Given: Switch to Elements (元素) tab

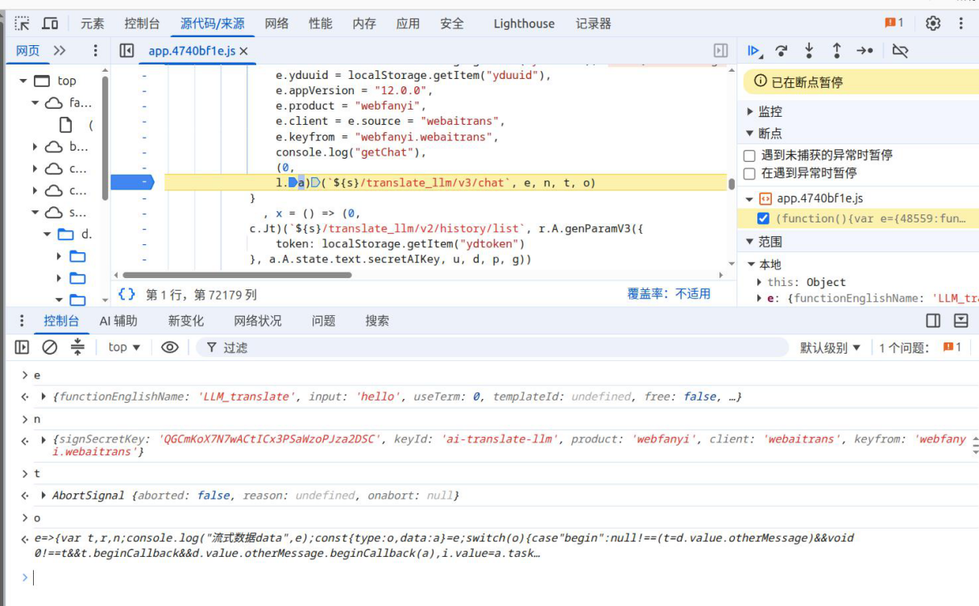Looking at the screenshot, I should [93, 23].
